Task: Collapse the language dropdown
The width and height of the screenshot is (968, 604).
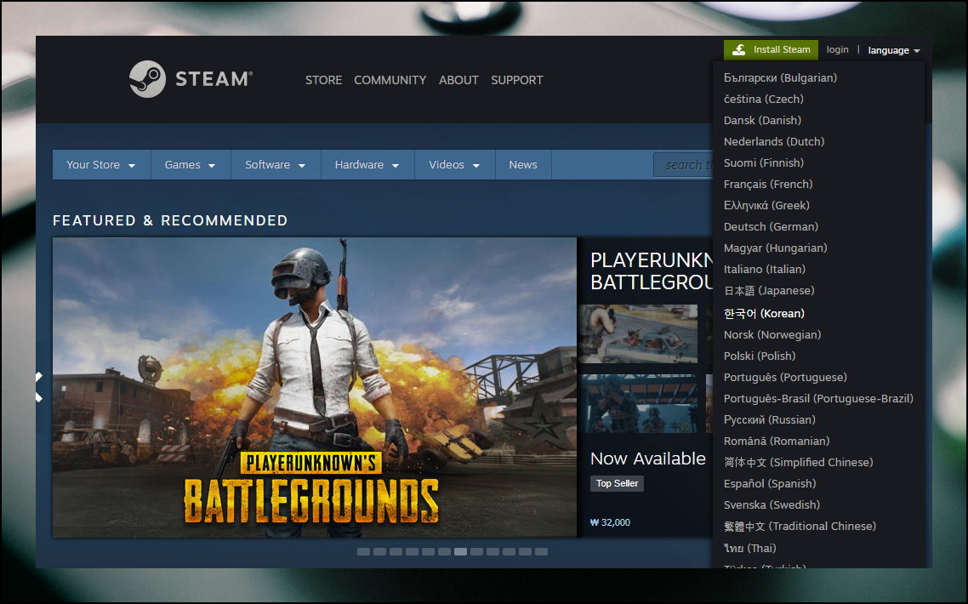Action: 894,51
